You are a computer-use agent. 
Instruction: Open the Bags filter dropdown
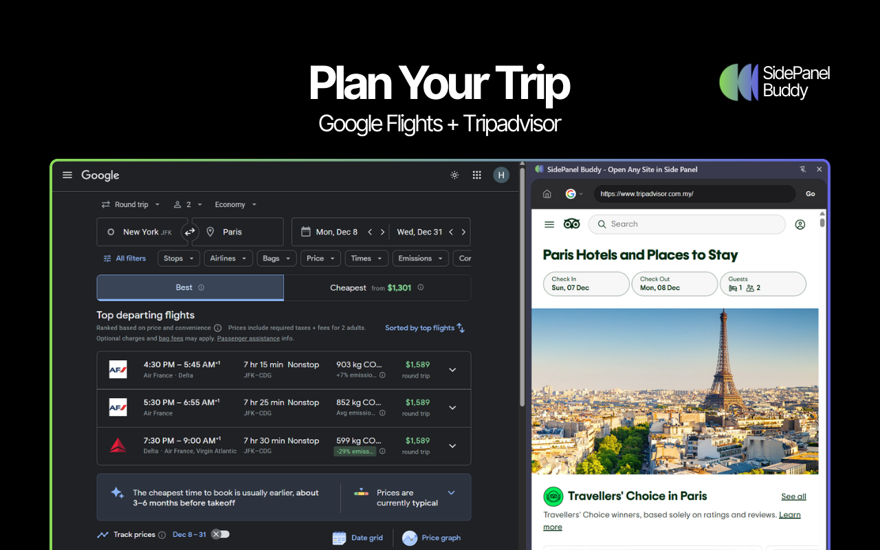276,258
